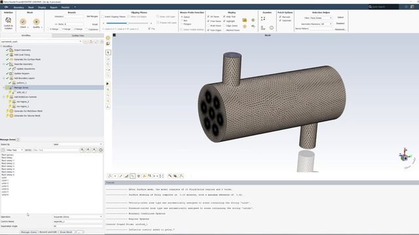Select the mouse pointer tool in vertical toolbar
The width and height of the screenshot is (419, 235).
(108, 52)
